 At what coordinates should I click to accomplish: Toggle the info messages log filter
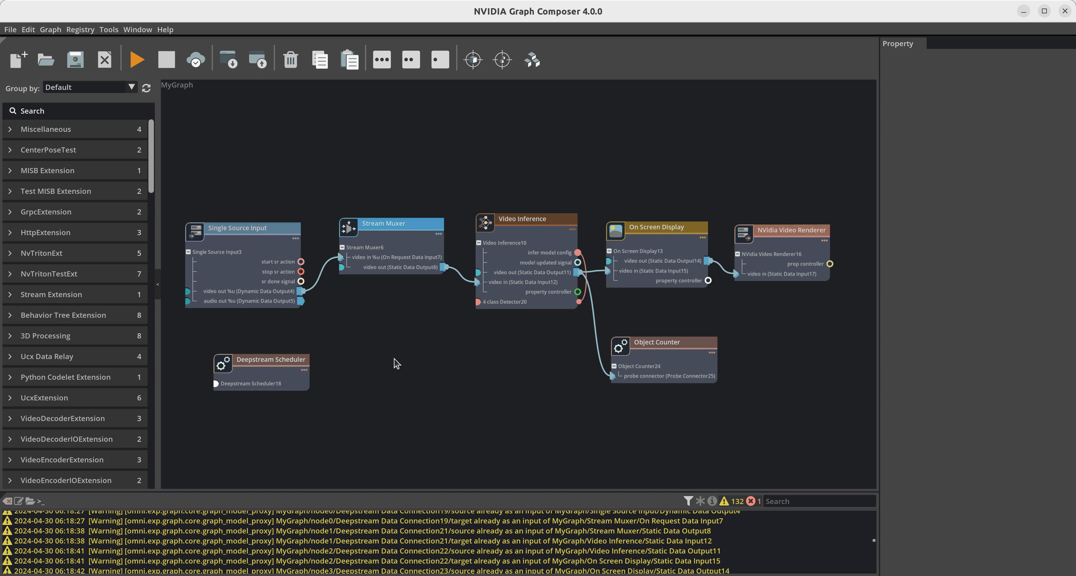coord(712,501)
